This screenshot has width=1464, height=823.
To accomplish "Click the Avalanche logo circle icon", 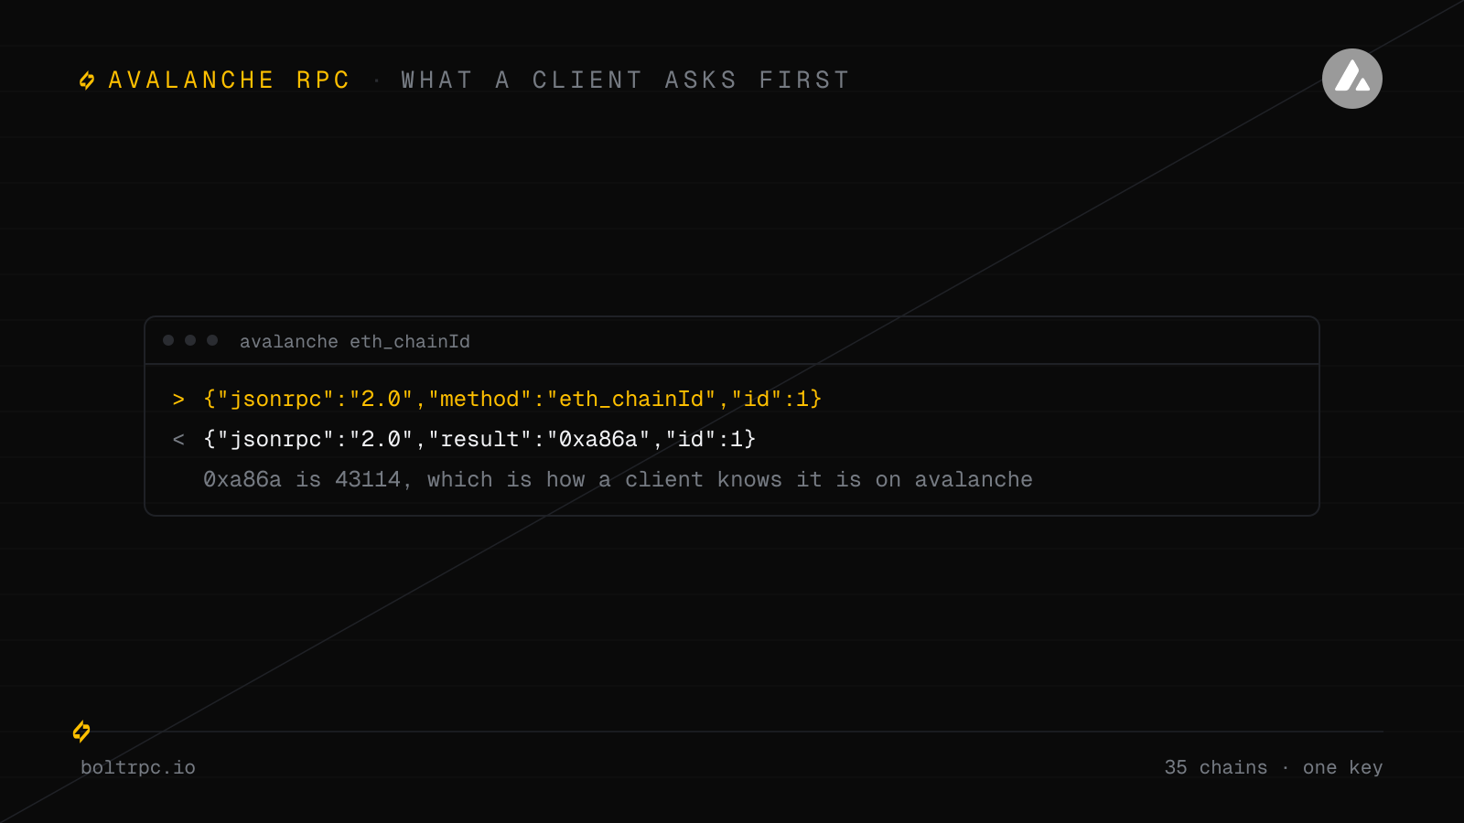I will (1351, 79).
